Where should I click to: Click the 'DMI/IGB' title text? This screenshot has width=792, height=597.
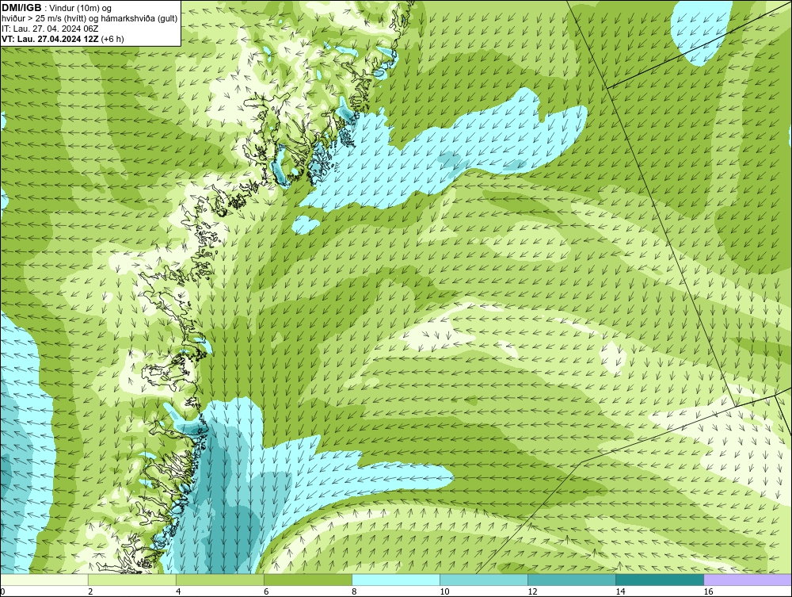coord(21,8)
